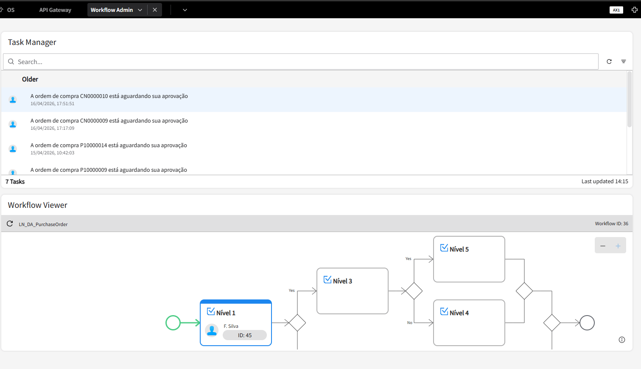Image resolution: width=641 pixels, height=369 pixels.
Task: Click the gateway diamond after Nível 1
Action: point(297,323)
